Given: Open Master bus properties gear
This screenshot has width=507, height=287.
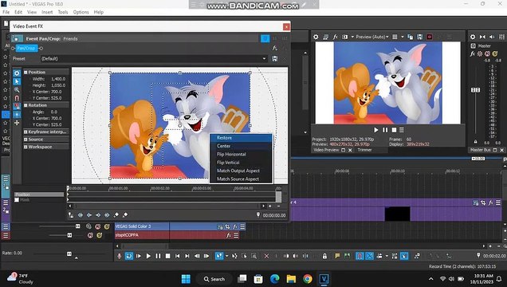Looking at the screenshot, I should point(473,37).
